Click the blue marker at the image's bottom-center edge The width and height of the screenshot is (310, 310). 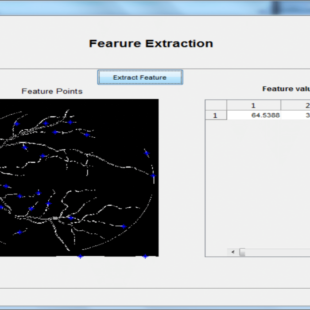click(x=80, y=256)
